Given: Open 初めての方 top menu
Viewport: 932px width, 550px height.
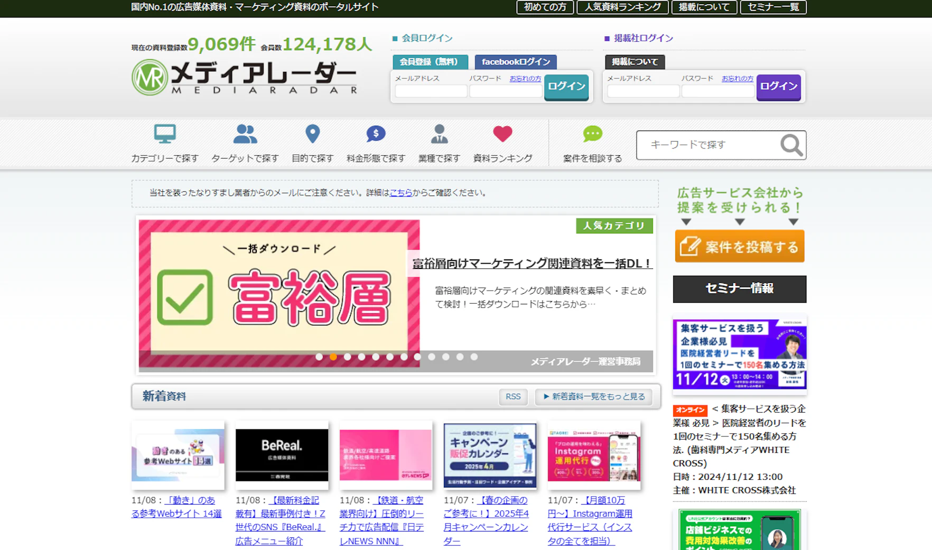Looking at the screenshot, I should point(545,7).
